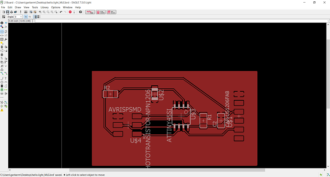
Task: Select the Change (wrench) tool
Action: pyautogui.click(x=6, y=40)
